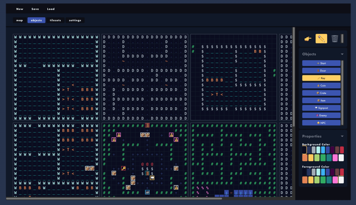The height and width of the screenshot is (205, 356).
Task: Click the bottom-right green hash maze map
Action: 234,160
